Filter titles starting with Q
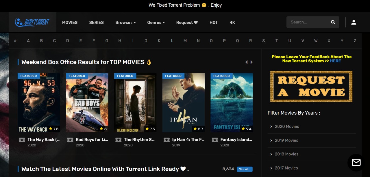 [237, 41]
